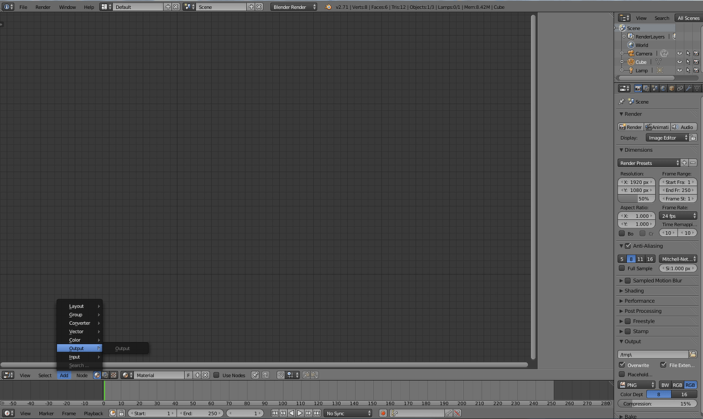Toggle the Overwrite checkbox
The height and width of the screenshot is (419, 703).
pyautogui.click(x=621, y=365)
